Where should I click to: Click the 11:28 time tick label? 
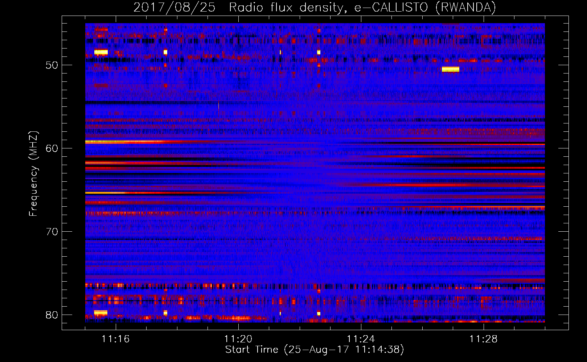(x=483, y=339)
